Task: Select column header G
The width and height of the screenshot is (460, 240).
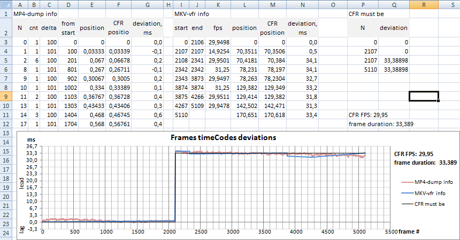Action: (147, 4)
